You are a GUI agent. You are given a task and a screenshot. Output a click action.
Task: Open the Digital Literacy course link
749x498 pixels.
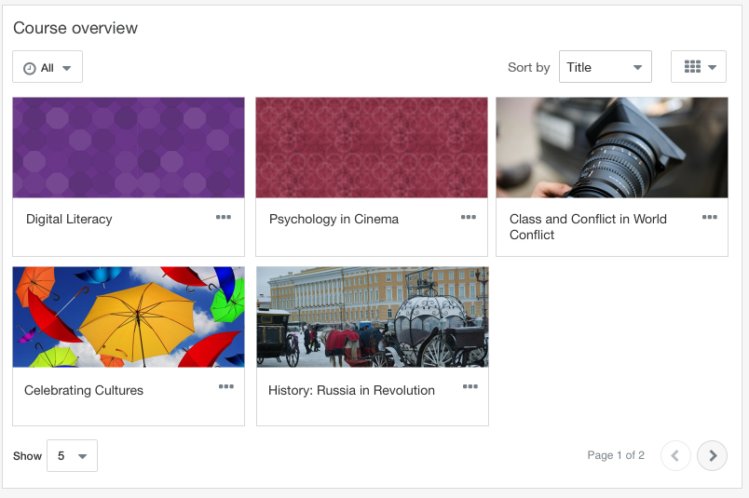point(69,219)
